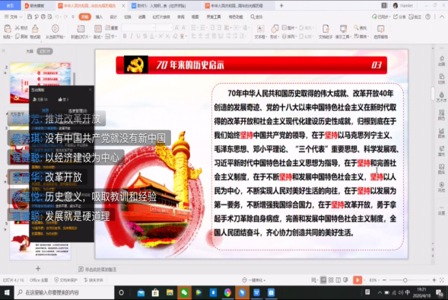Collapse the ribbon with the chevron

point(442,17)
